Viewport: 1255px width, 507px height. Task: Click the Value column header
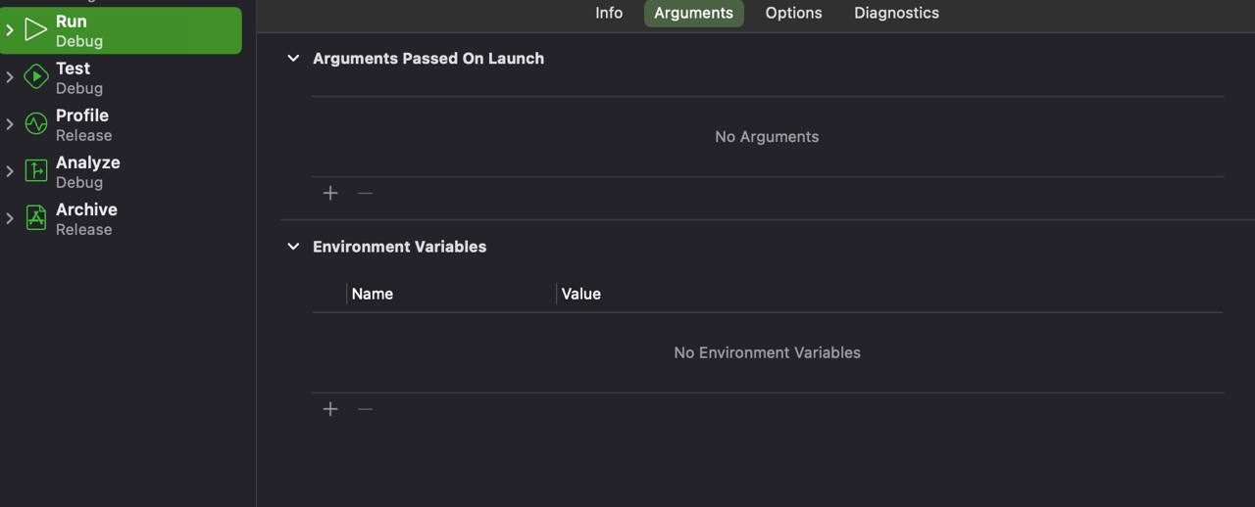click(x=581, y=294)
